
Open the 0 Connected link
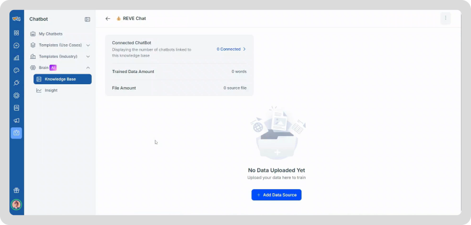228,49
